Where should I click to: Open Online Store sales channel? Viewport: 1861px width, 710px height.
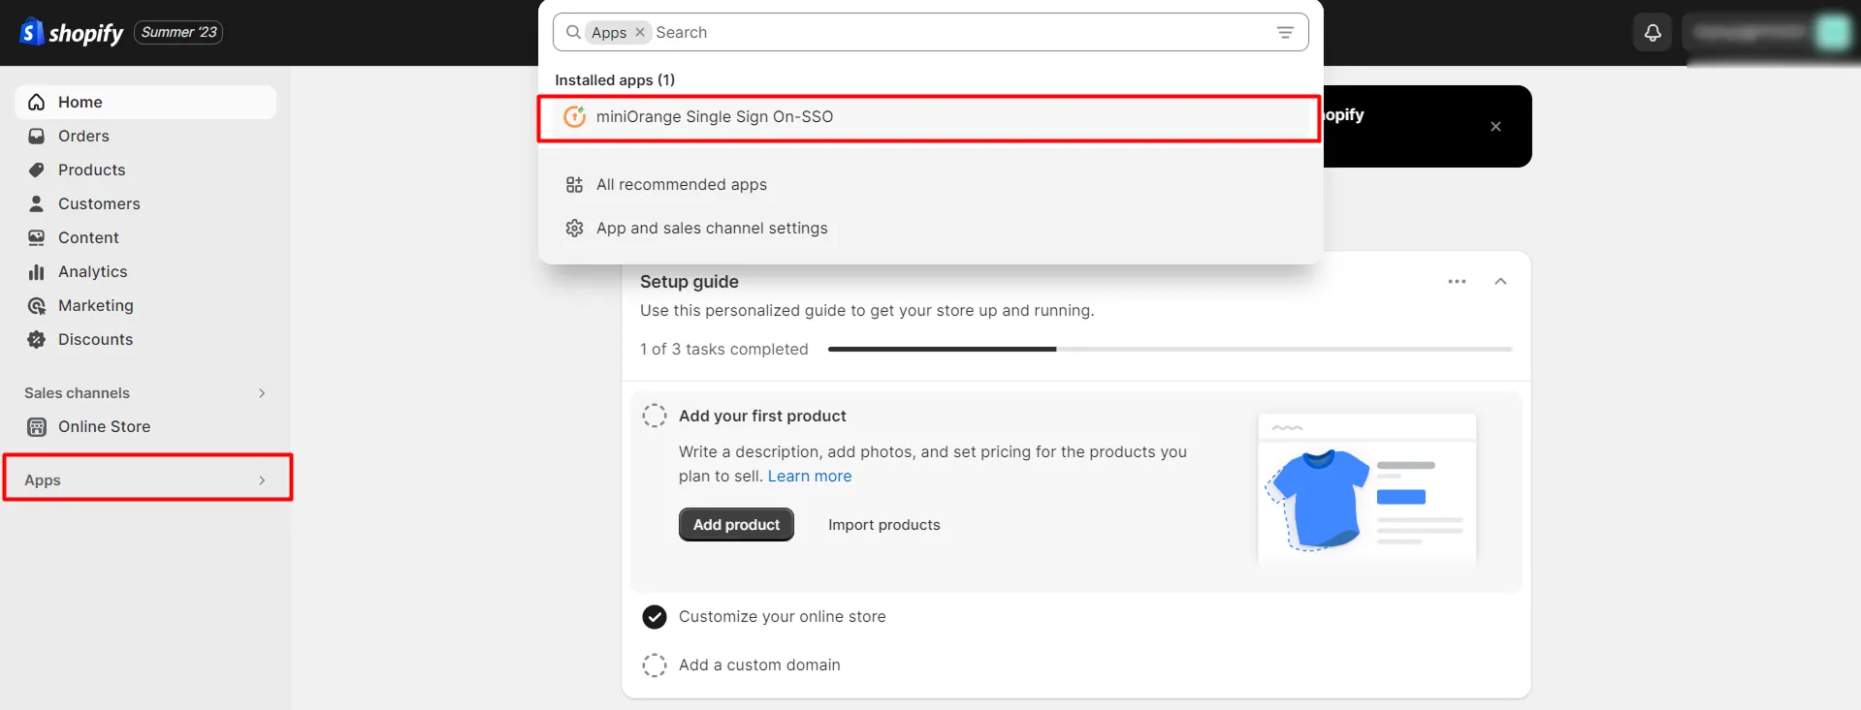(x=145, y=426)
